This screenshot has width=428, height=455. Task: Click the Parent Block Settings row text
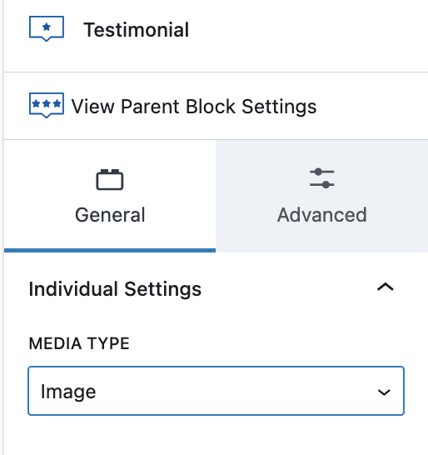[194, 107]
